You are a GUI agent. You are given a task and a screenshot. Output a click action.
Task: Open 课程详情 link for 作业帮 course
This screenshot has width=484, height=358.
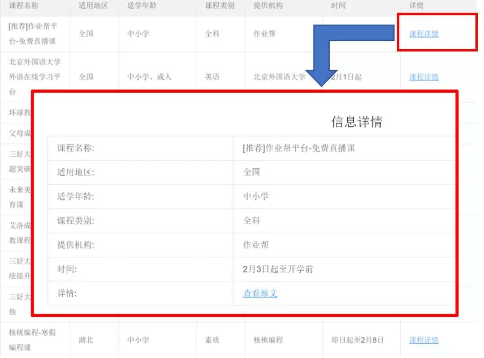click(x=423, y=34)
